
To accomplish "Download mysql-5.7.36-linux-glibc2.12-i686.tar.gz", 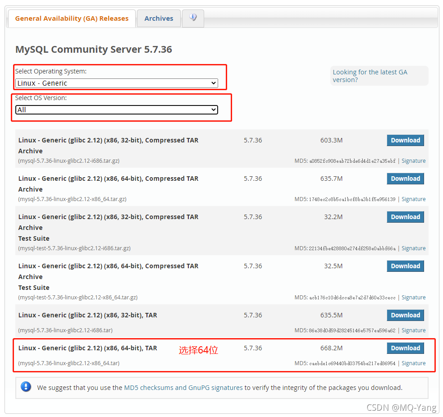I will (405, 140).
